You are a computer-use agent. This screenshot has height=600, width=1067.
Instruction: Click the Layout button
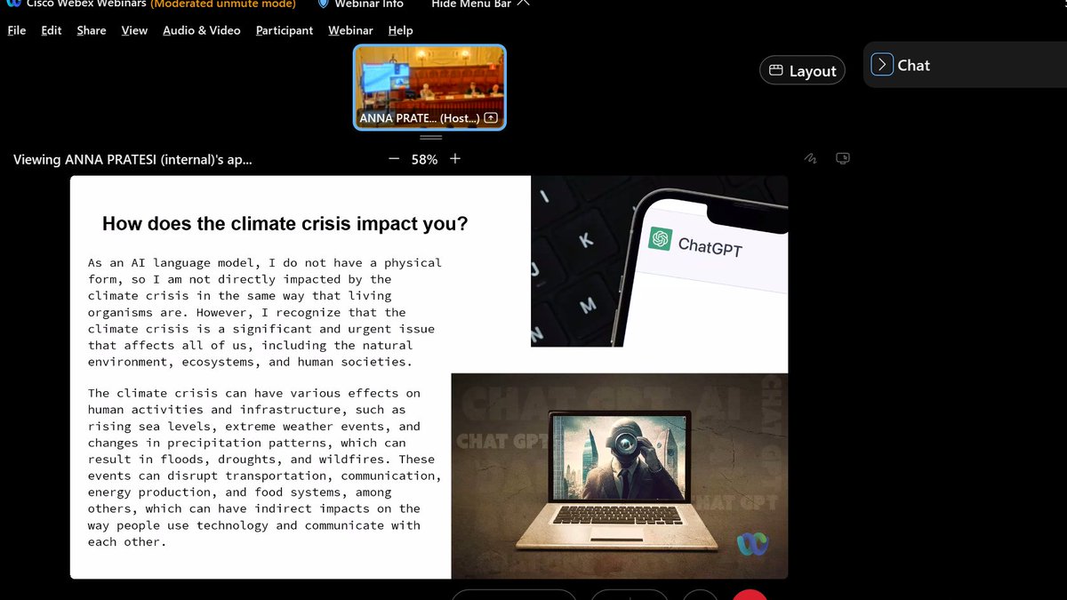[x=802, y=70]
